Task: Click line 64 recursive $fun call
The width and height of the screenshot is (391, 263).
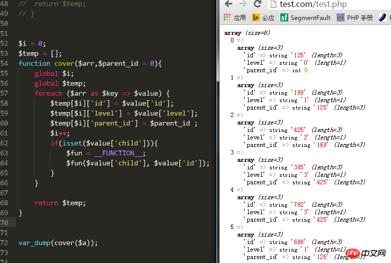Action: pyautogui.click(x=138, y=163)
